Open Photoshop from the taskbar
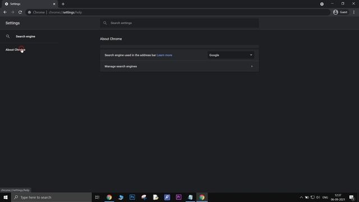Image resolution: width=359 pixels, height=202 pixels. (x=132, y=197)
